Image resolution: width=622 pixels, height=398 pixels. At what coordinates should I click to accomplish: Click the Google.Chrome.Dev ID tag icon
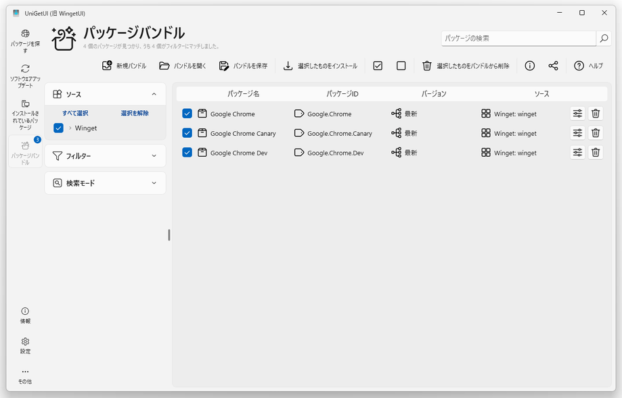[299, 153]
